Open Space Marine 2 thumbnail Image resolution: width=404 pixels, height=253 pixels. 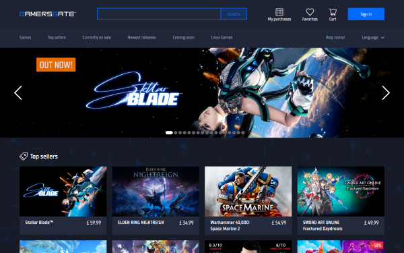point(248,192)
